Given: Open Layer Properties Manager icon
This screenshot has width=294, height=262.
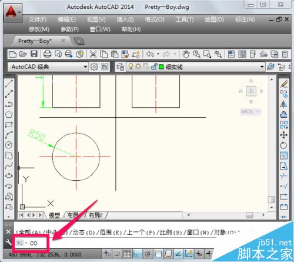Looking at the screenshot, I should click(120, 67).
